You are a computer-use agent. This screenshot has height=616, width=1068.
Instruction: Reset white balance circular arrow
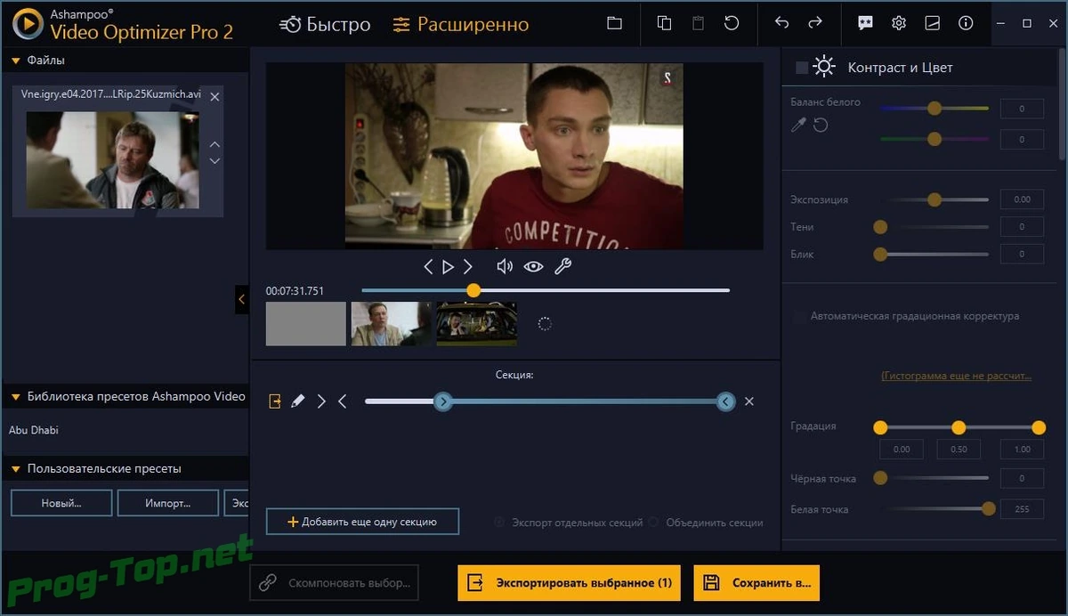pos(821,126)
